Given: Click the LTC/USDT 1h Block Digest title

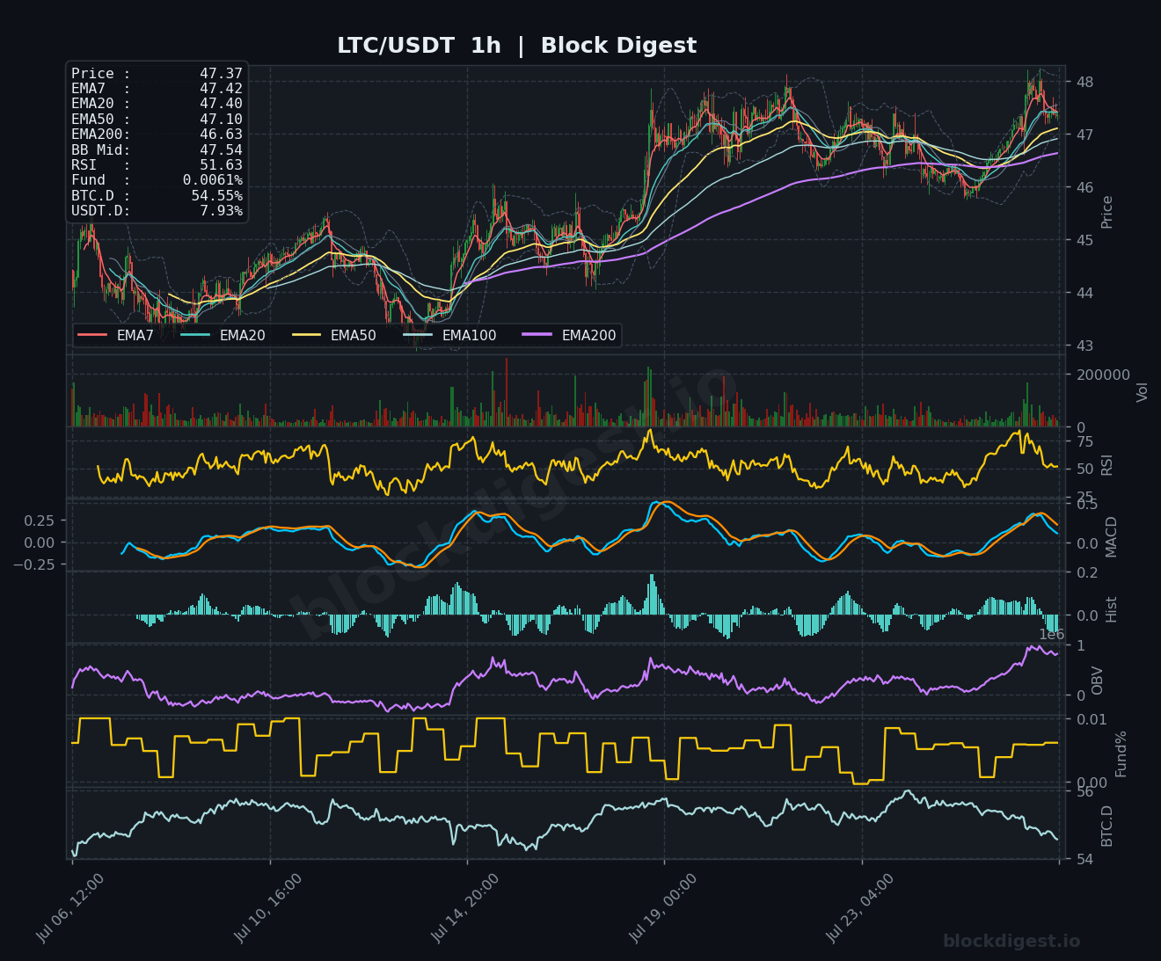Looking at the screenshot, I should [x=516, y=46].
